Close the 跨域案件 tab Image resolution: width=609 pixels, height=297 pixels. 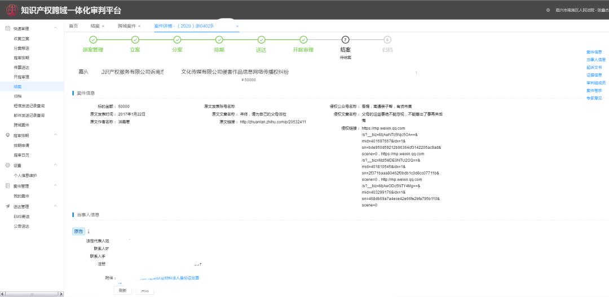139,26
